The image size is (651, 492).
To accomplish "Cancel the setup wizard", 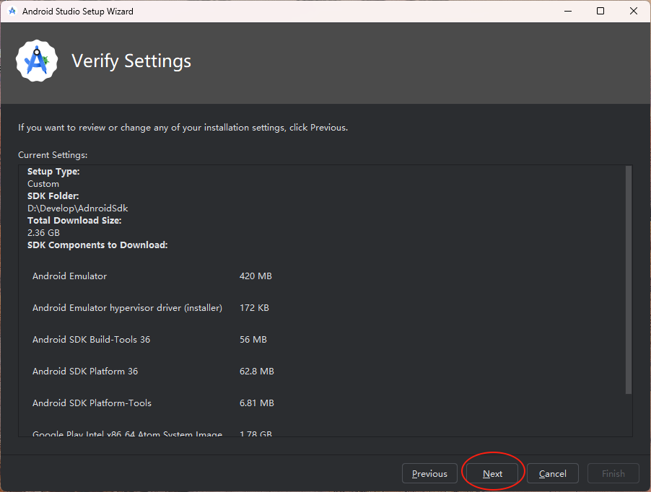I will tap(552, 473).
